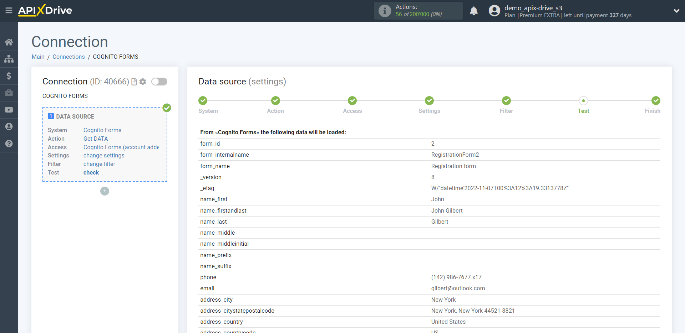Click the address_citystatepostalcode field name
Screen dimensions: 685x333
(237, 311)
